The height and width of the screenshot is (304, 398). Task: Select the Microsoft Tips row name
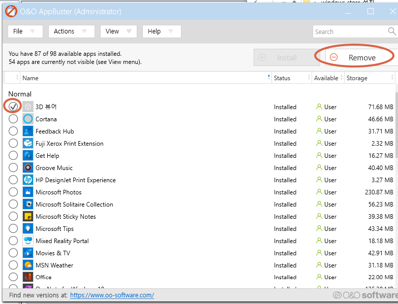tap(54, 228)
